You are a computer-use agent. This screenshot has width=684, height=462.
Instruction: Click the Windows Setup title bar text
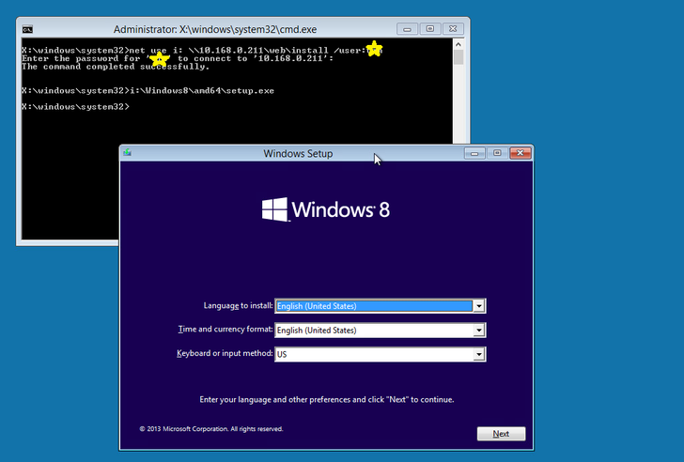pyautogui.click(x=298, y=153)
